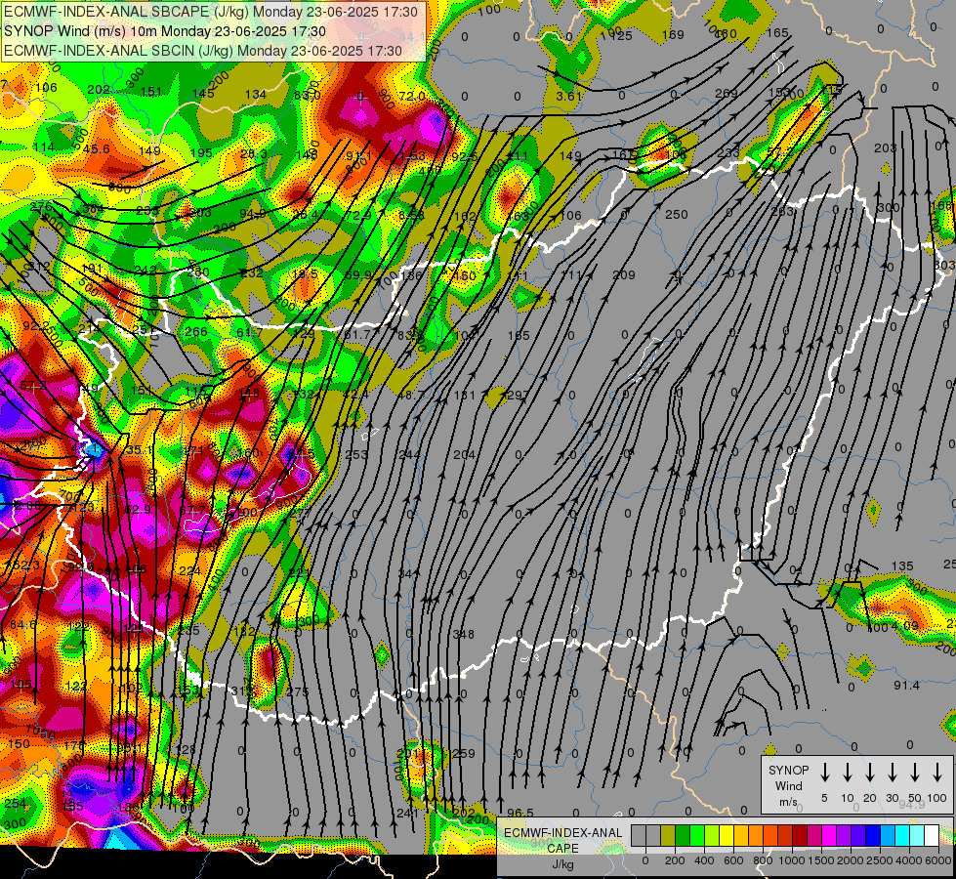Select the SBCIN title line

click(203, 51)
